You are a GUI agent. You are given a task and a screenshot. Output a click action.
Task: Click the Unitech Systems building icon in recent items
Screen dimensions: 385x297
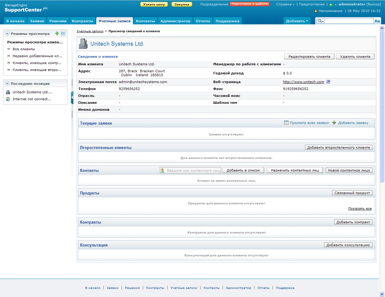pos(8,92)
